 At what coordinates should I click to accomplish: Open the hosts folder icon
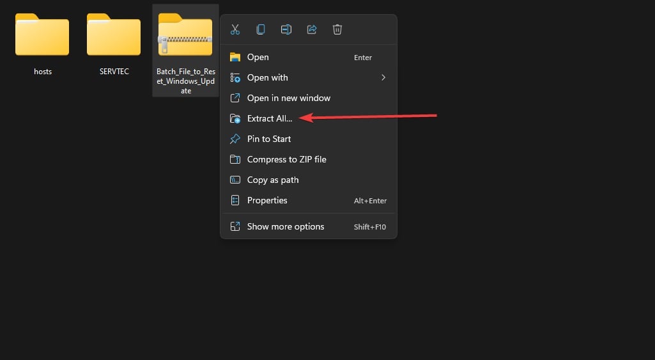coord(42,35)
